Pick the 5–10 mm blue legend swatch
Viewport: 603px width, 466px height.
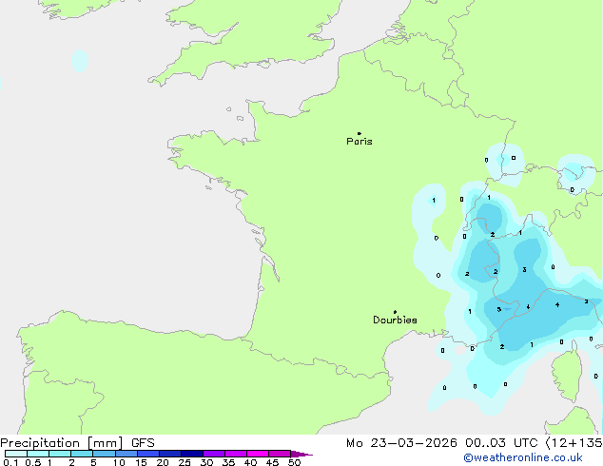[x=104, y=454]
